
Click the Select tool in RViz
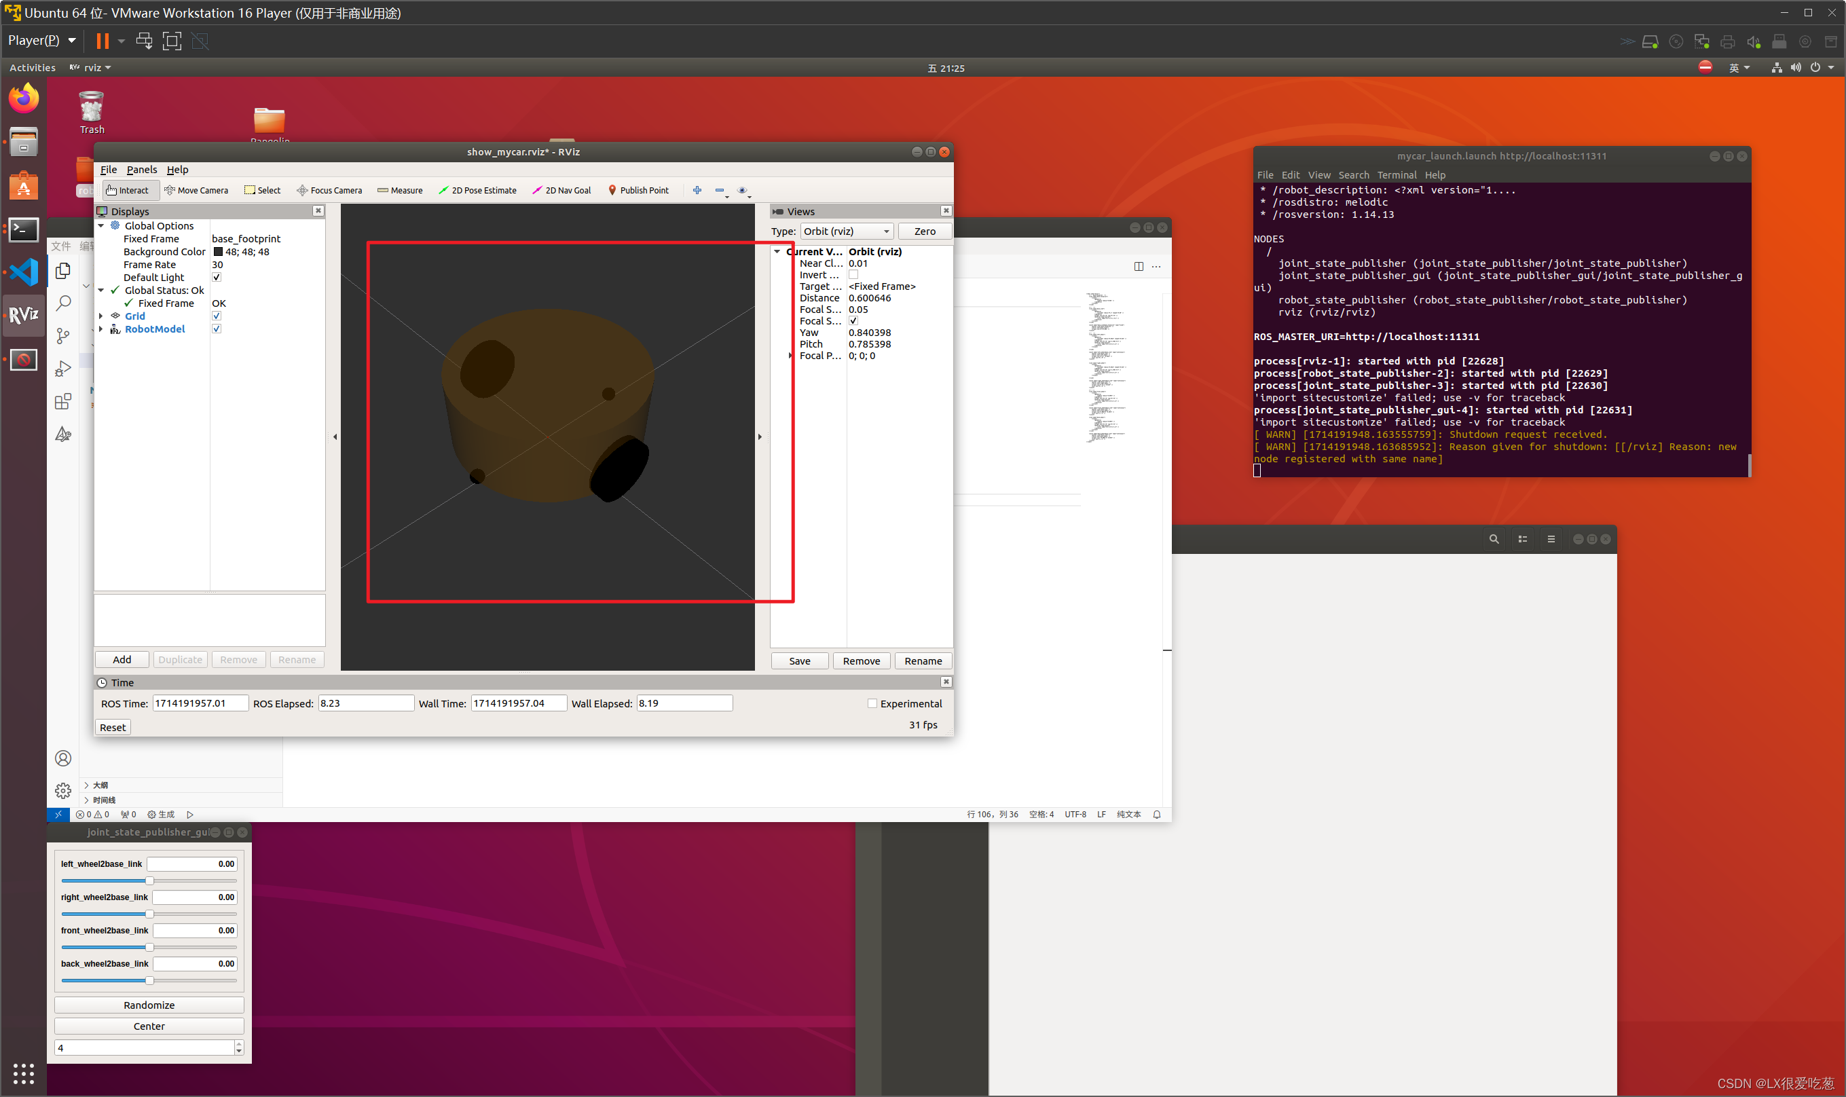[266, 191]
